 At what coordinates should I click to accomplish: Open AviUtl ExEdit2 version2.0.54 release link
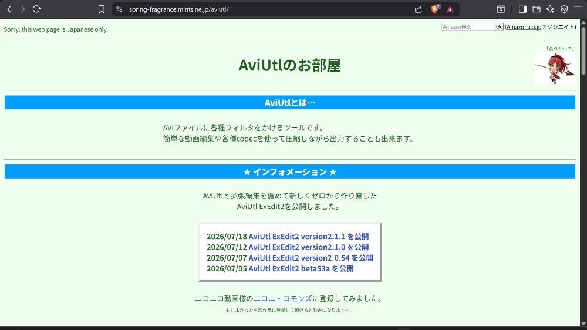click(311, 258)
